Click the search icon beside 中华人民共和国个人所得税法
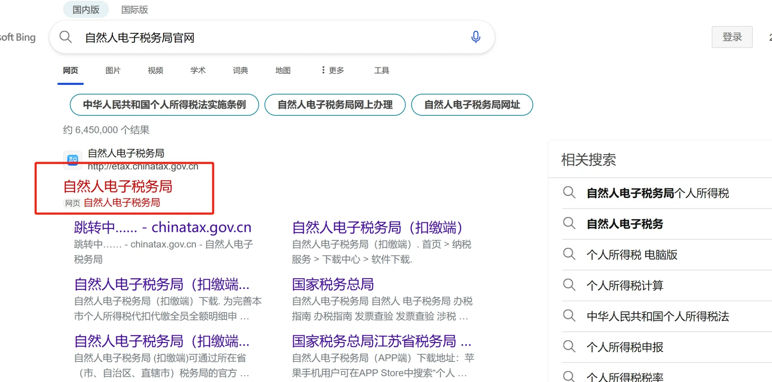This screenshot has height=382, width=772. tap(569, 316)
